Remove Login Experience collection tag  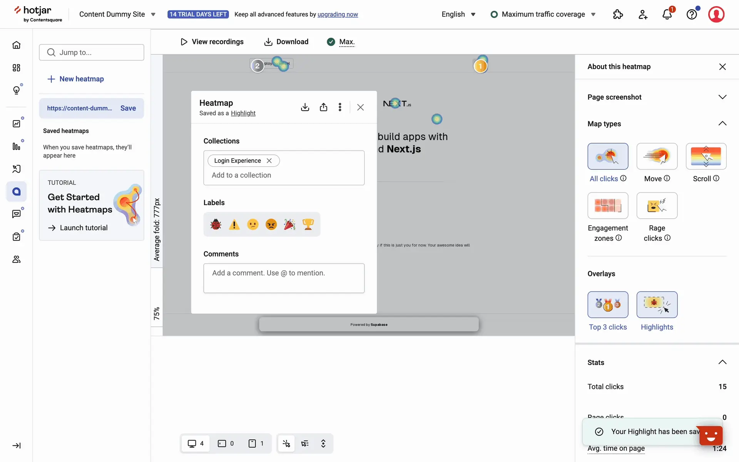point(269,161)
